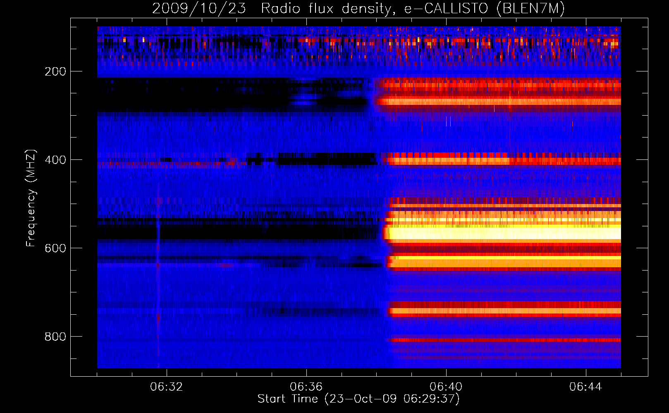Click the 06:32 time tick label
The height and width of the screenshot is (413, 669).
[x=167, y=387]
